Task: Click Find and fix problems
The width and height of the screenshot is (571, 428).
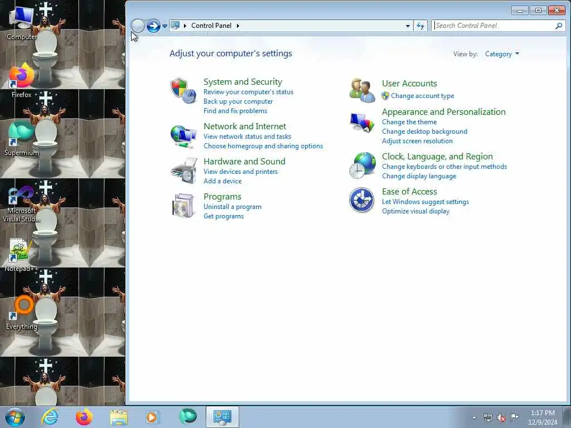Action: [235, 111]
